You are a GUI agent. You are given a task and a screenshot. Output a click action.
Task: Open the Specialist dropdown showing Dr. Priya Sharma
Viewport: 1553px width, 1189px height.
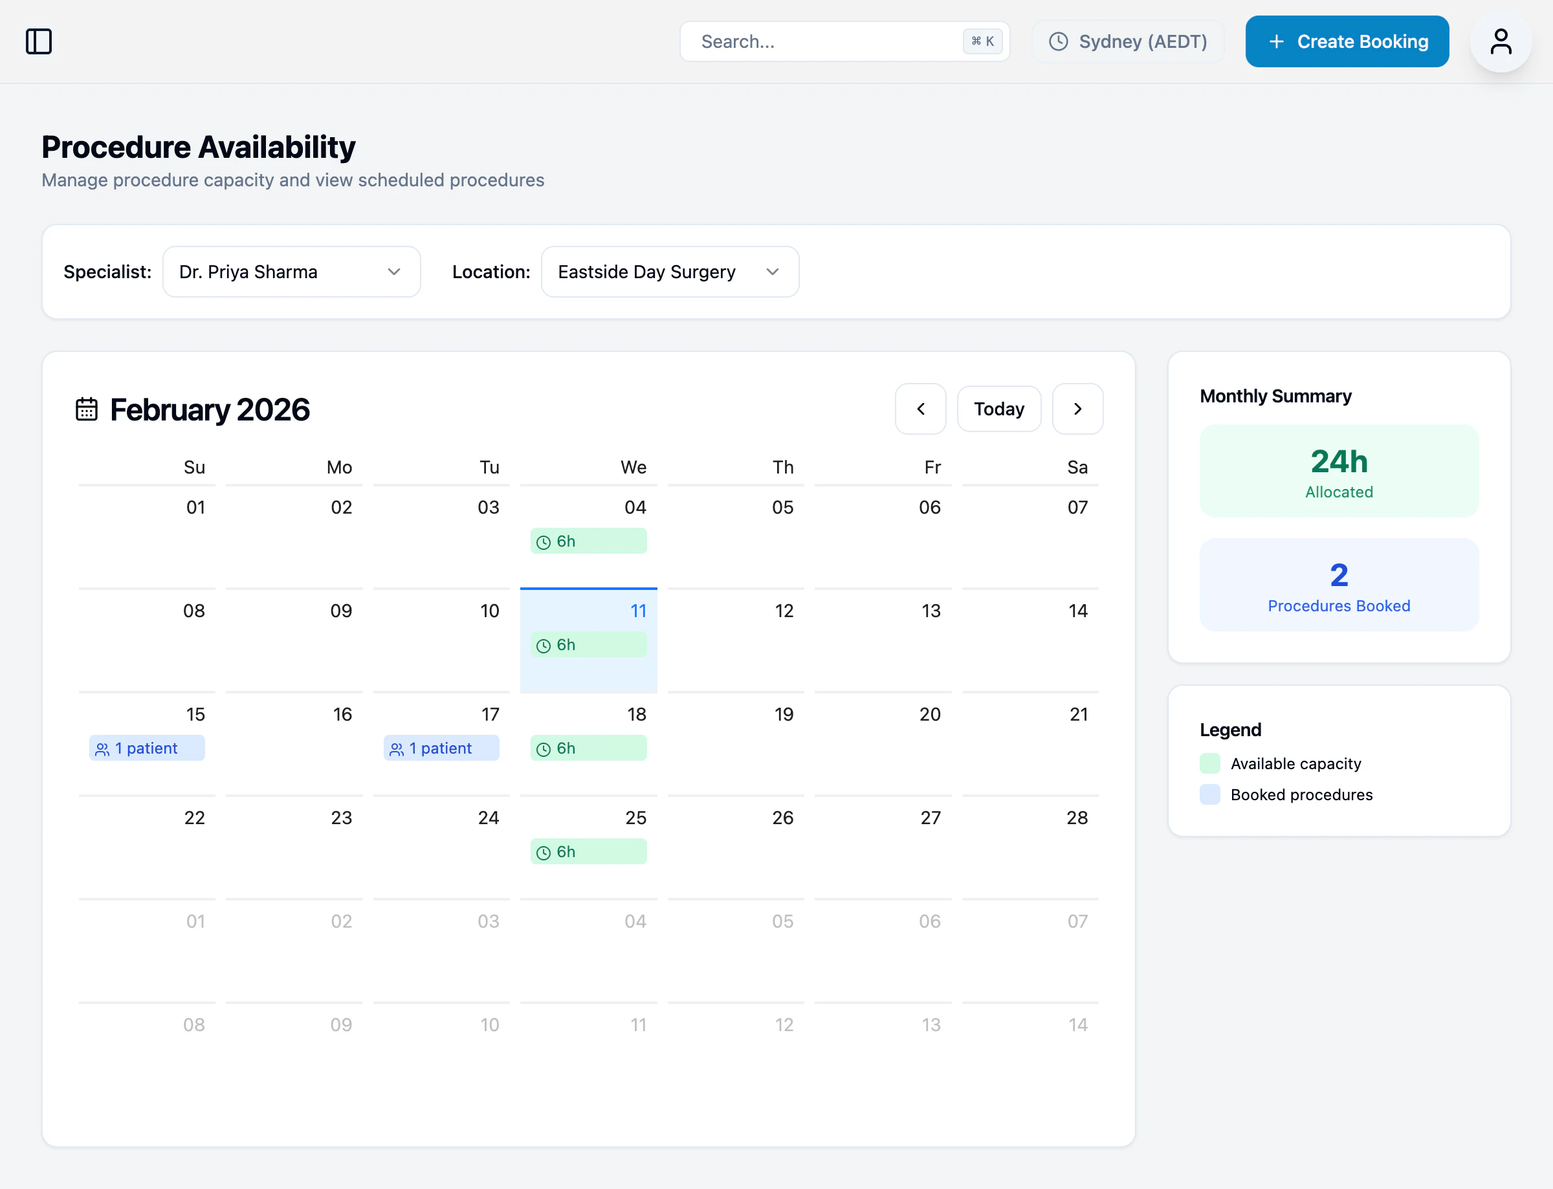[291, 272]
